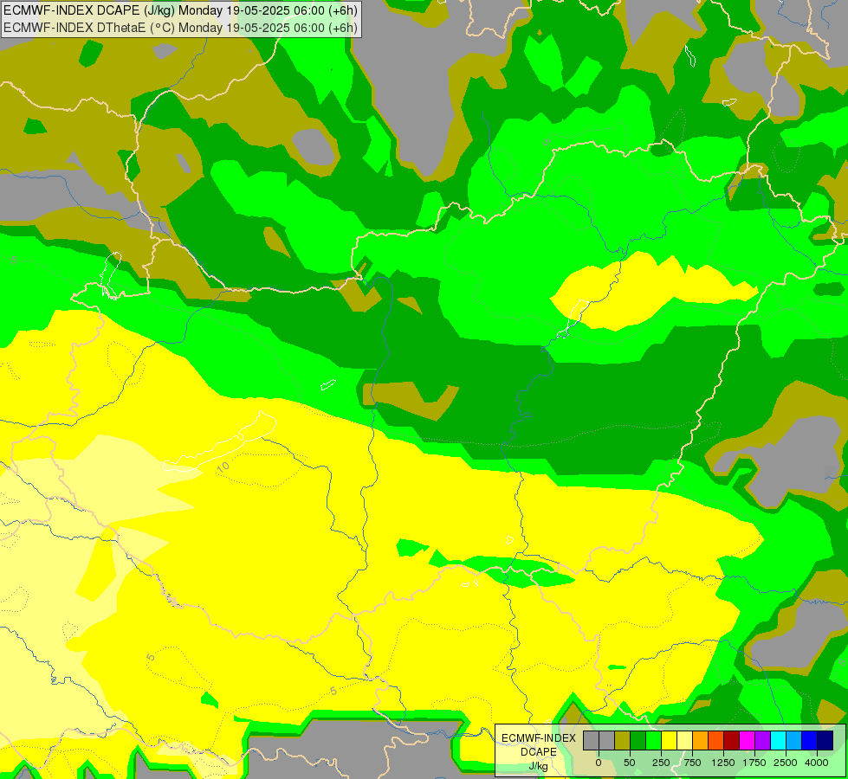
Task: Click the purple legend swatch
Action: point(763,741)
